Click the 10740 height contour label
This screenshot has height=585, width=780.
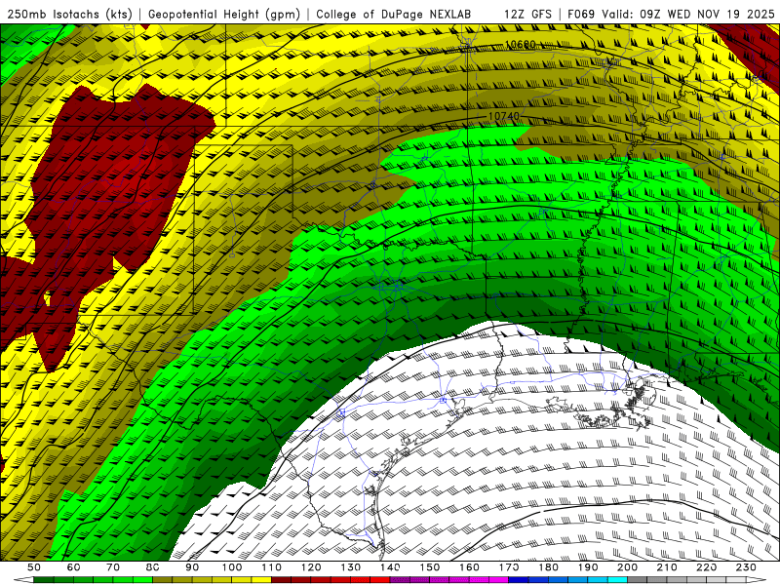[503, 116]
